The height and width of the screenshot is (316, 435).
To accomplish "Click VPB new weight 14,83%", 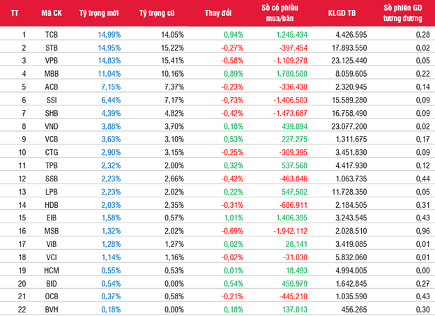I will (x=109, y=61).
